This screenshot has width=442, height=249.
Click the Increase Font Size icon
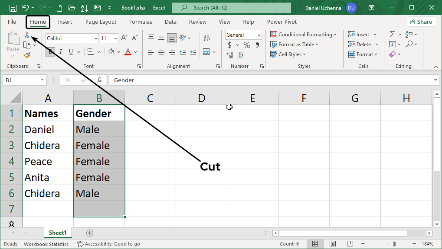point(124,38)
